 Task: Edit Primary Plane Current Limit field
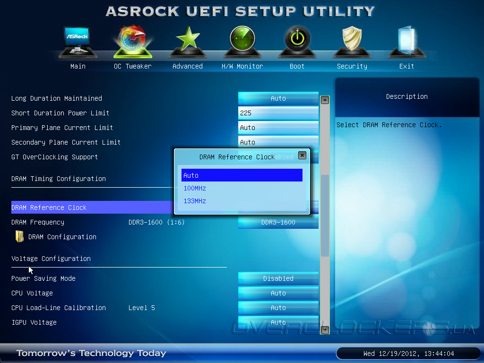click(x=278, y=128)
